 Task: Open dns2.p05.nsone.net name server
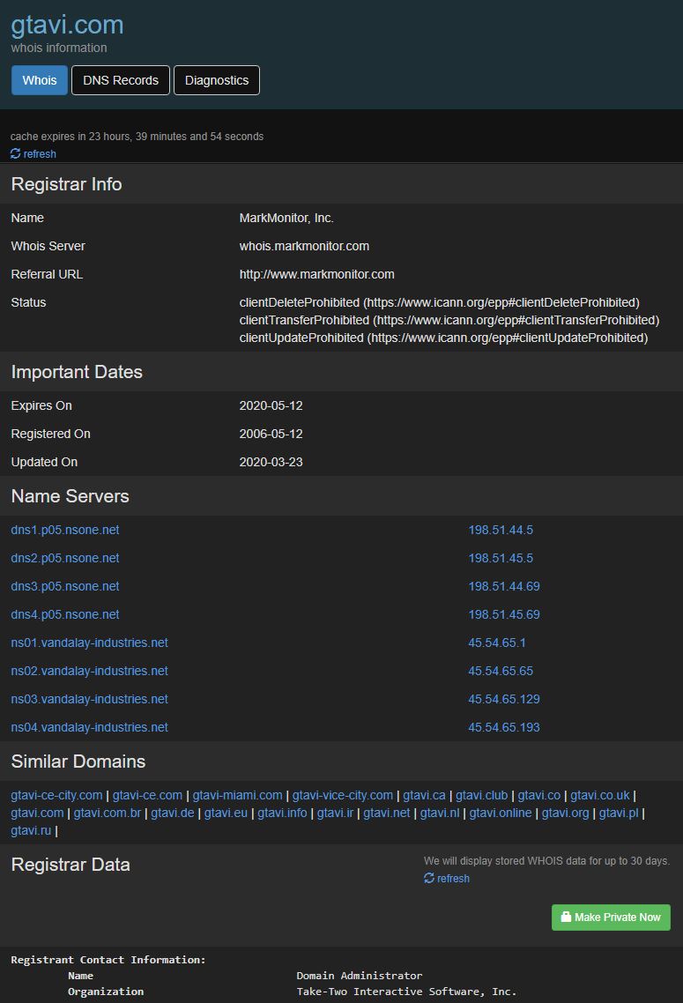pos(65,558)
